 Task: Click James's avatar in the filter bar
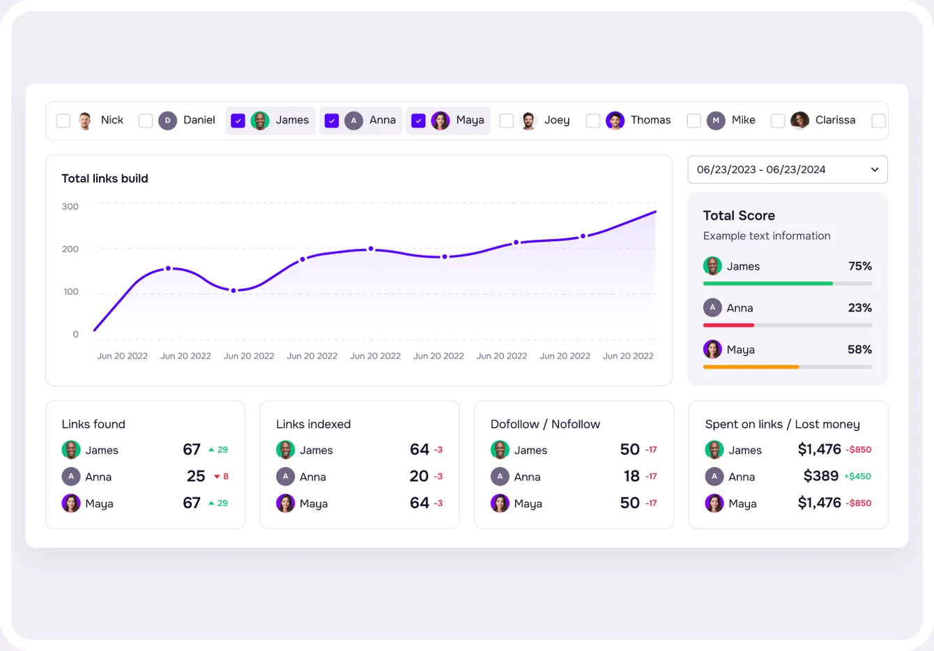(x=260, y=121)
